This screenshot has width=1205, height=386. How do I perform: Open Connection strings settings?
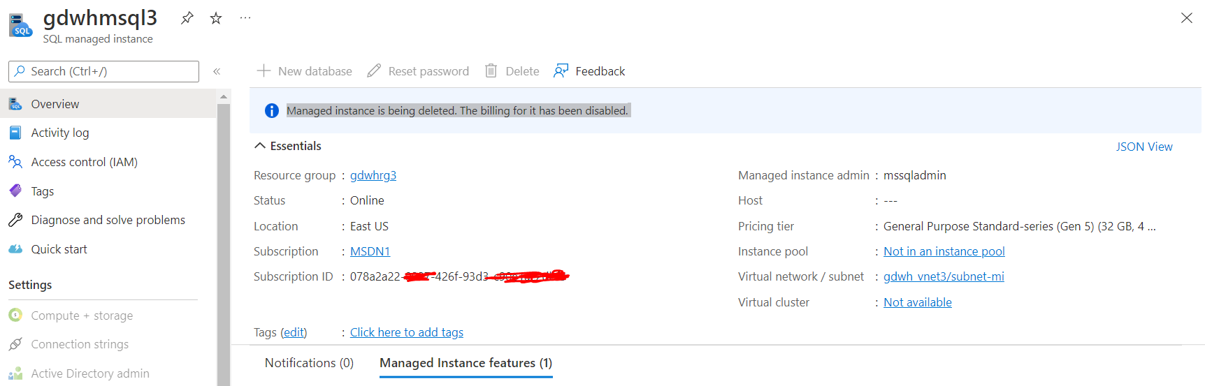click(x=108, y=344)
